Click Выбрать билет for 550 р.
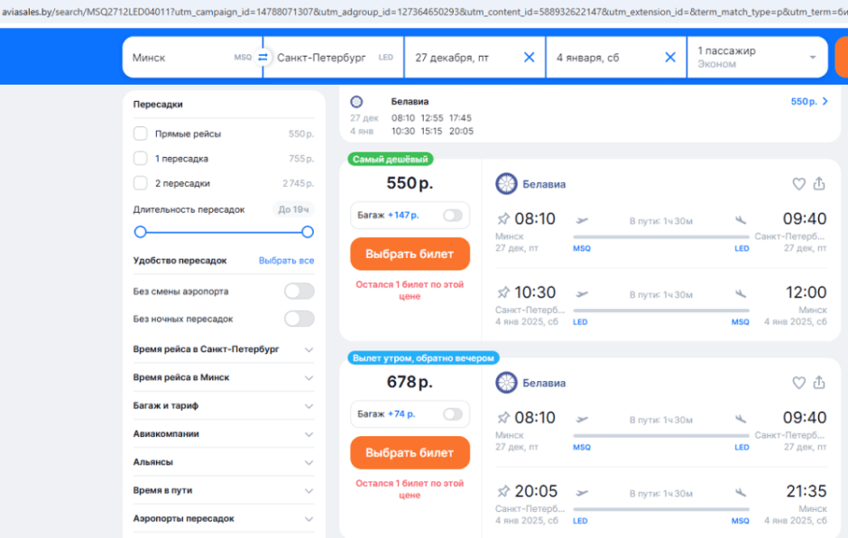Viewport: 848px width, 538px height. (410, 255)
